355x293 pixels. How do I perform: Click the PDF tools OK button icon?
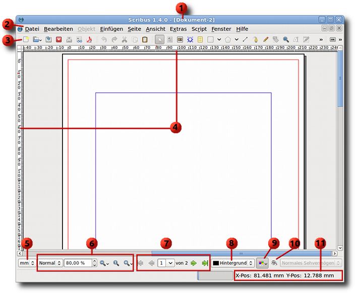point(333,40)
